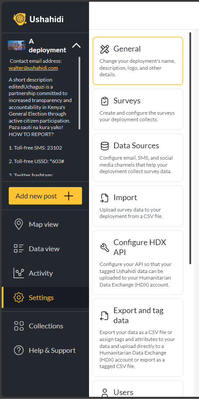The height and width of the screenshot is (399, 199).
Task: Open Configure HDX API card title
Action: point(140,247)
